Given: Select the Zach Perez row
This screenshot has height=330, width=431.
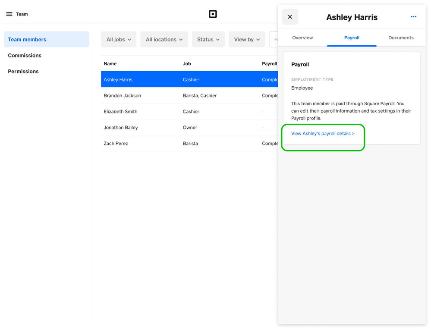Looking at the screenshot, I should click(x=116, y=143).
